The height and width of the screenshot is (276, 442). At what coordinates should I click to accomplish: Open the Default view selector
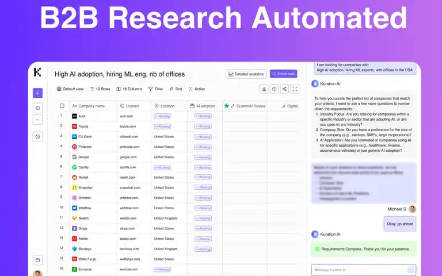[x=70, y=89]
